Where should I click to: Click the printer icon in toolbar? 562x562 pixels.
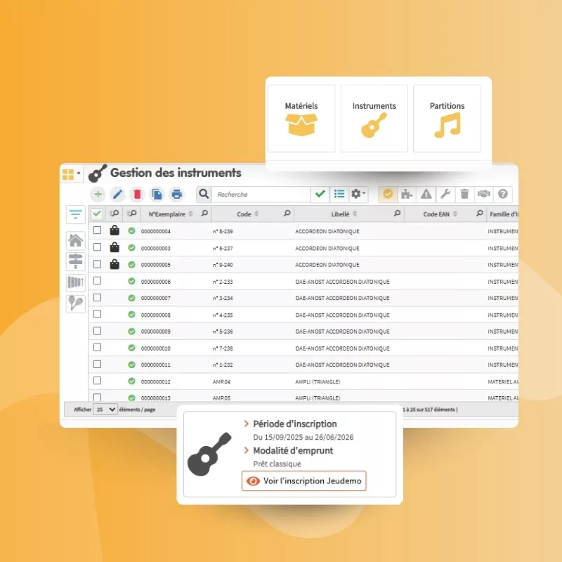[x=177, y=195]
